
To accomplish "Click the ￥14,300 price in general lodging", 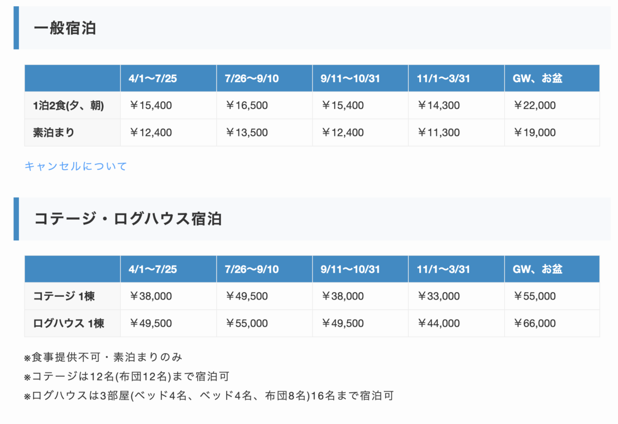I will (439, 105).
